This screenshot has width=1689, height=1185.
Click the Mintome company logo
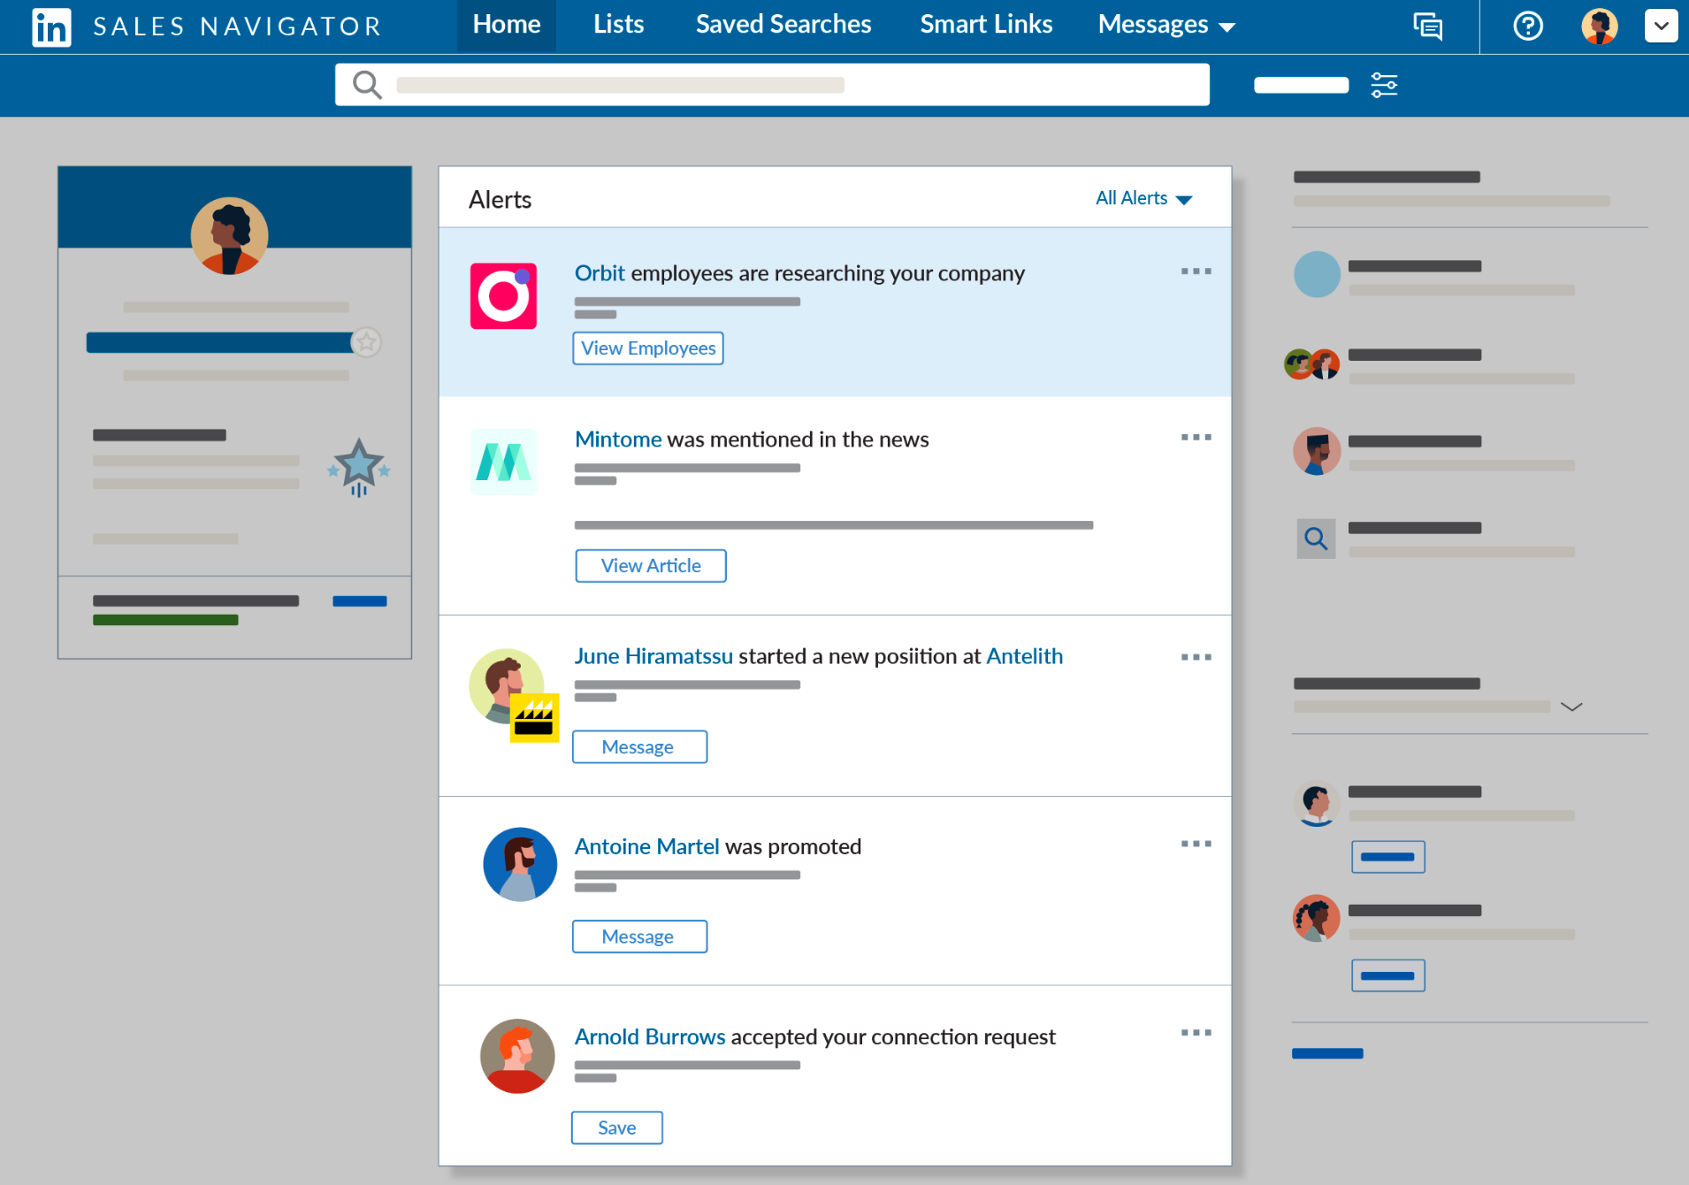coord(503,462)
